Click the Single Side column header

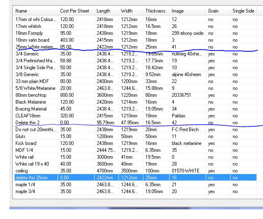pyautogui.click(x=244, y=11)
